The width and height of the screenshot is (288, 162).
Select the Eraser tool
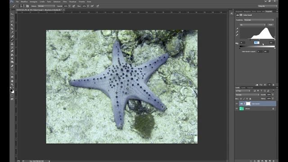(x=12, y=51)
